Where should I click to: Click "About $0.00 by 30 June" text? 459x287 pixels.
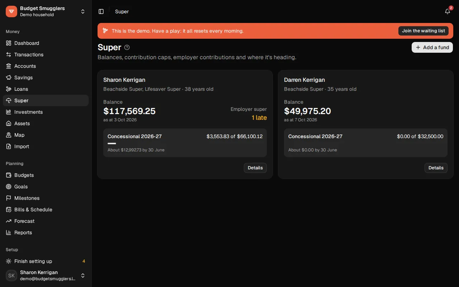313,150
